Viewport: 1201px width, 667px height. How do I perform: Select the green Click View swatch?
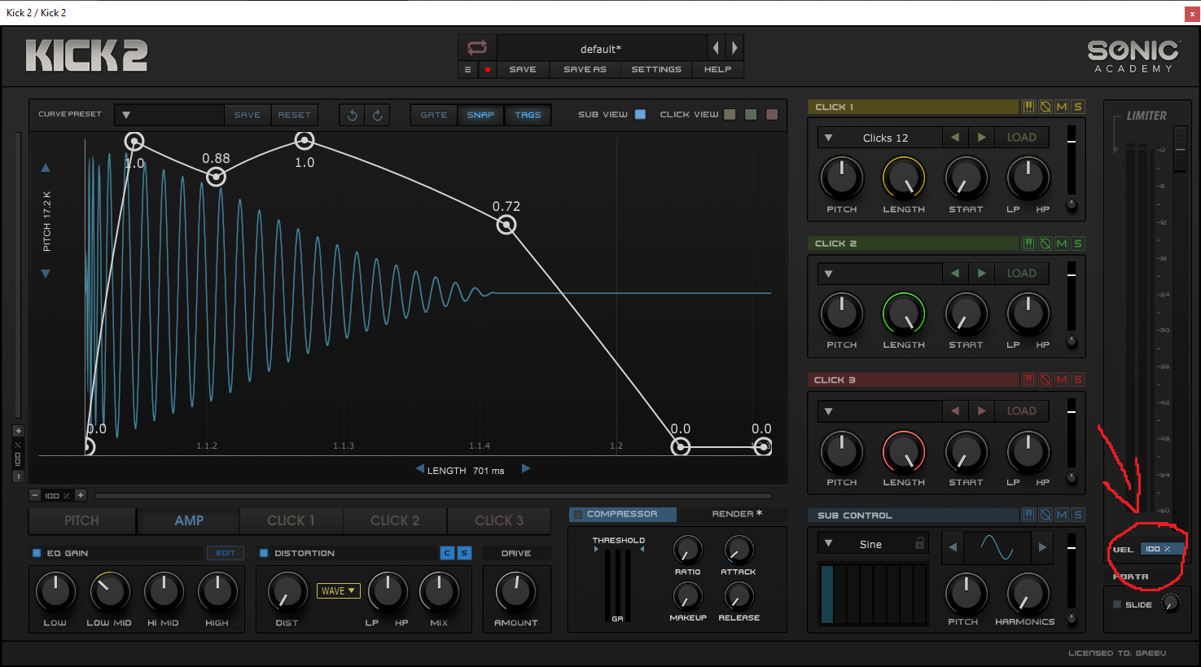[751, 114]
